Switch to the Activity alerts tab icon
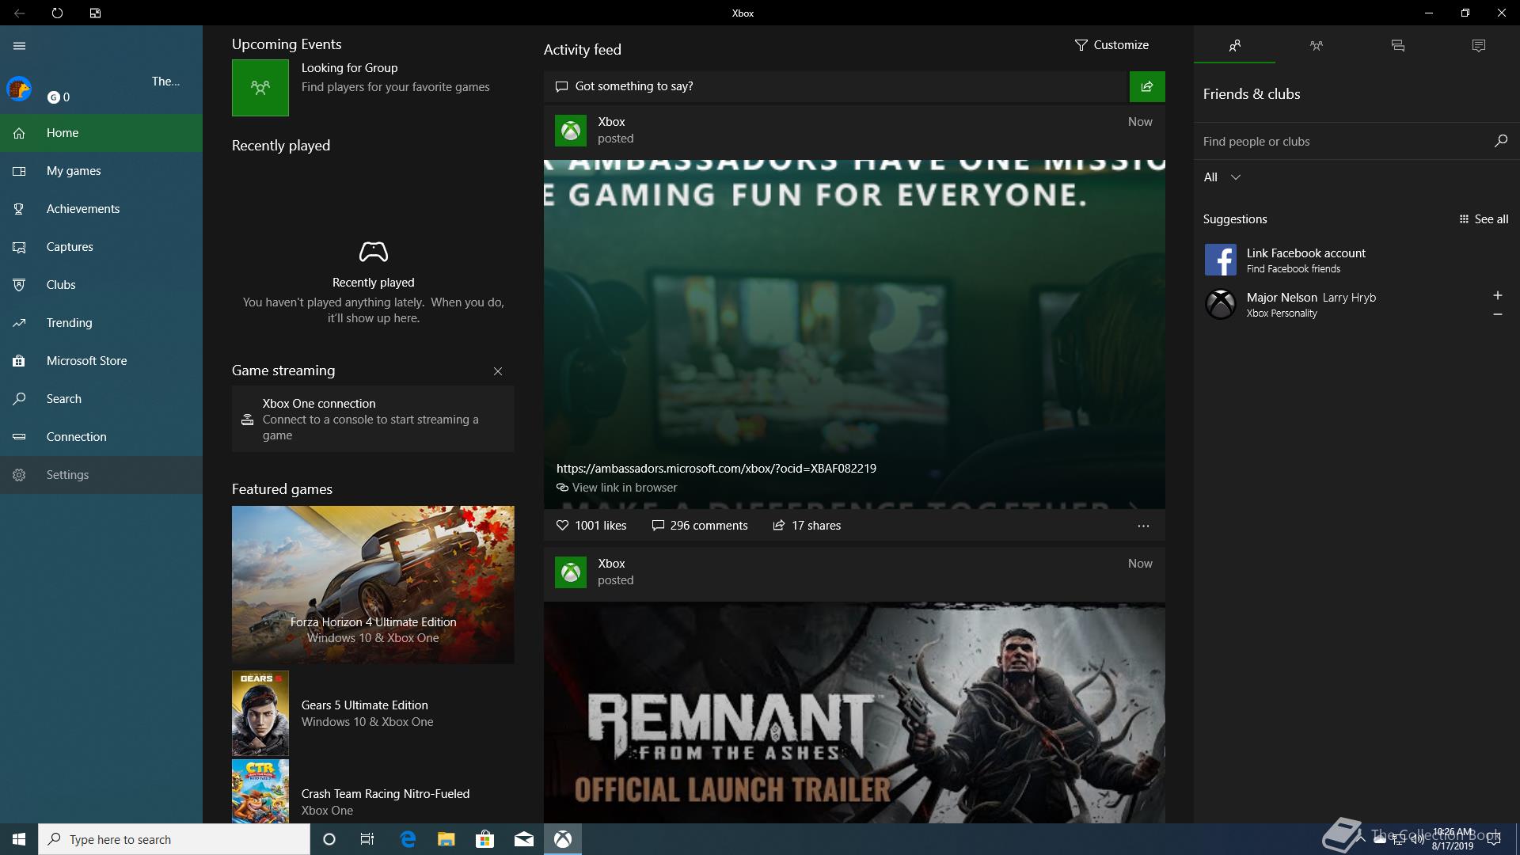The image size is (1520, 855). coord(1479,46)
